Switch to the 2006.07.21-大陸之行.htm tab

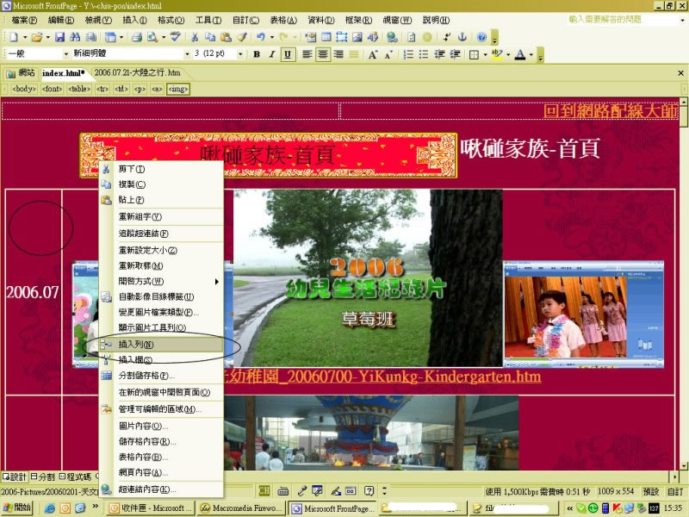tap(137, 73)
